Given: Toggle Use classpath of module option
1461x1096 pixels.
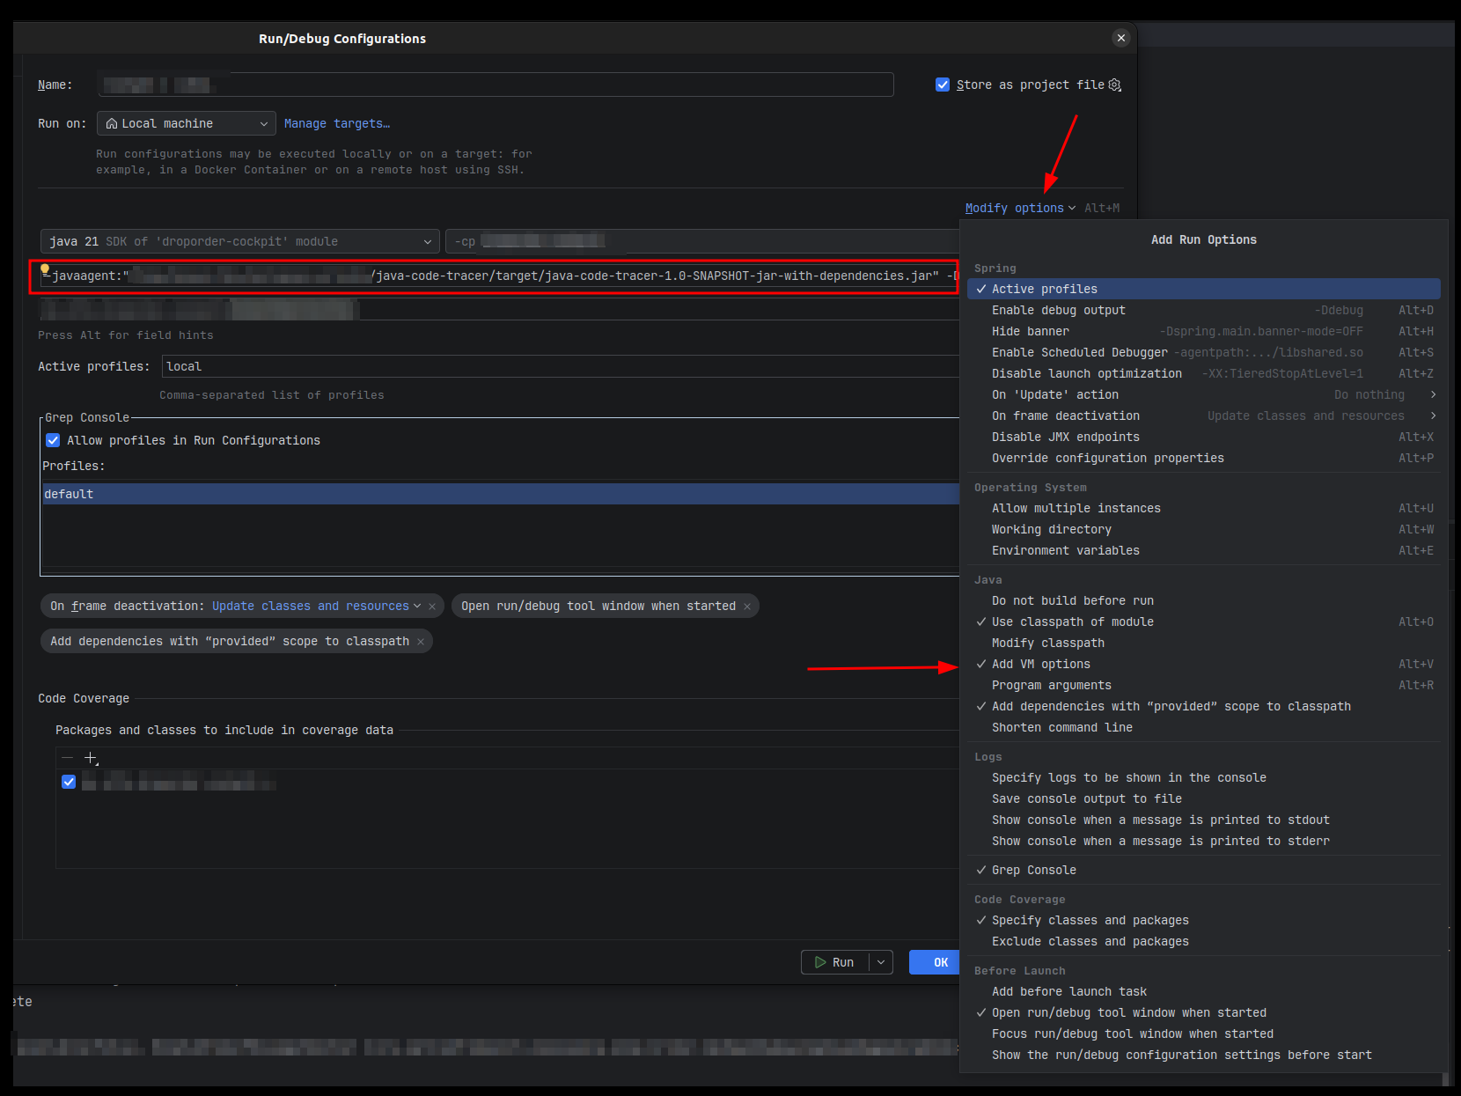Looking at the screenshot, I should (1203, 622).
